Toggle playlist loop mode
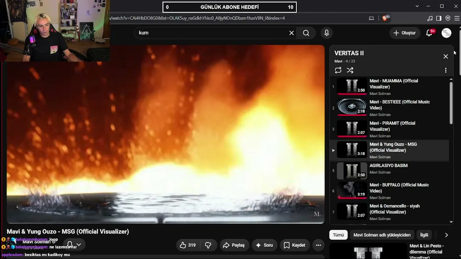The width and height of the screenshot is (461, 259). click(x=338, y=71)
